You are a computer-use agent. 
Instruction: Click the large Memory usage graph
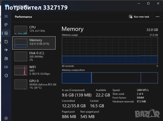click(110, 50)
